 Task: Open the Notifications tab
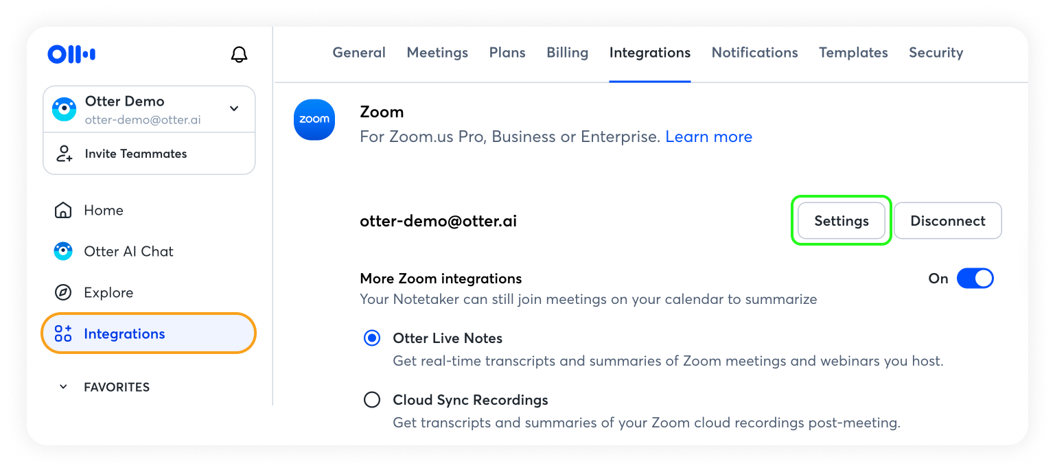coord(754,53)
